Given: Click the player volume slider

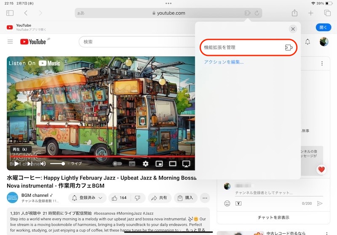Looking at the screenshot, I should click(57, 164).
